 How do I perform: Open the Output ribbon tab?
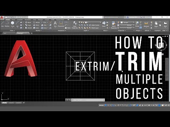47,20
